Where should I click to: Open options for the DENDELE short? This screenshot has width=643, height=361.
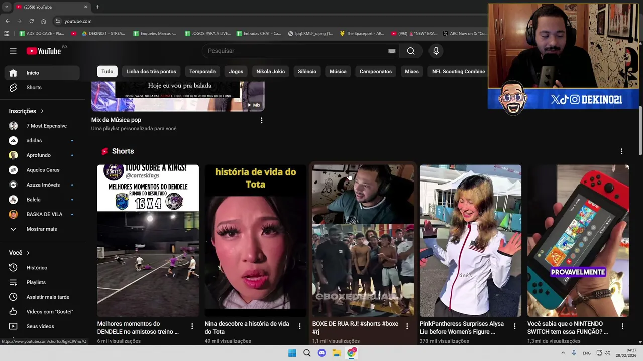tap(192, 326)
